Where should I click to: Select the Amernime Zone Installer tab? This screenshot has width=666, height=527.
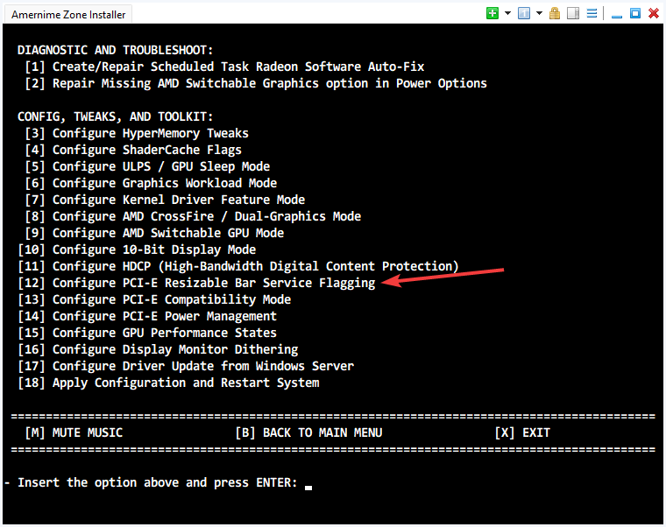click(68, 14)
